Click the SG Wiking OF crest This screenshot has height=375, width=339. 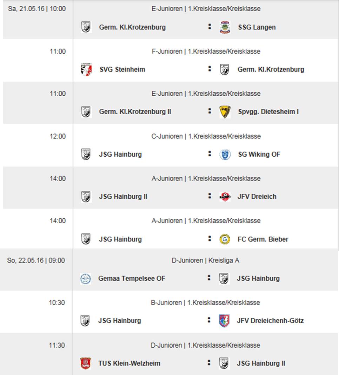tap(225, 154)
